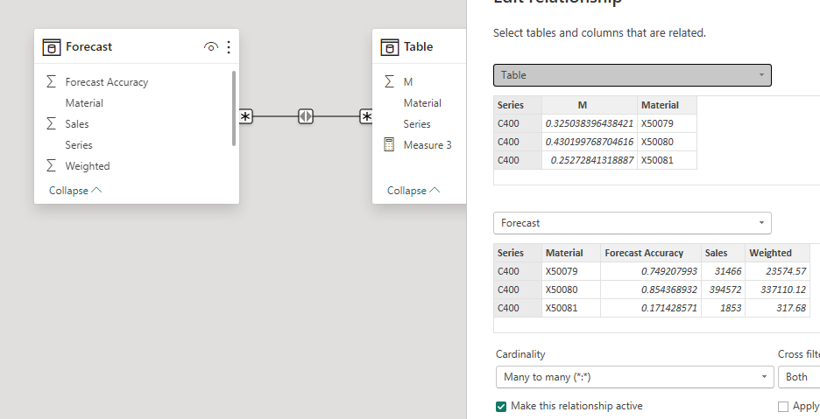Click X50080 in Table preview grid
Screen dimensions: 820x419
click(x=667, y=142)
